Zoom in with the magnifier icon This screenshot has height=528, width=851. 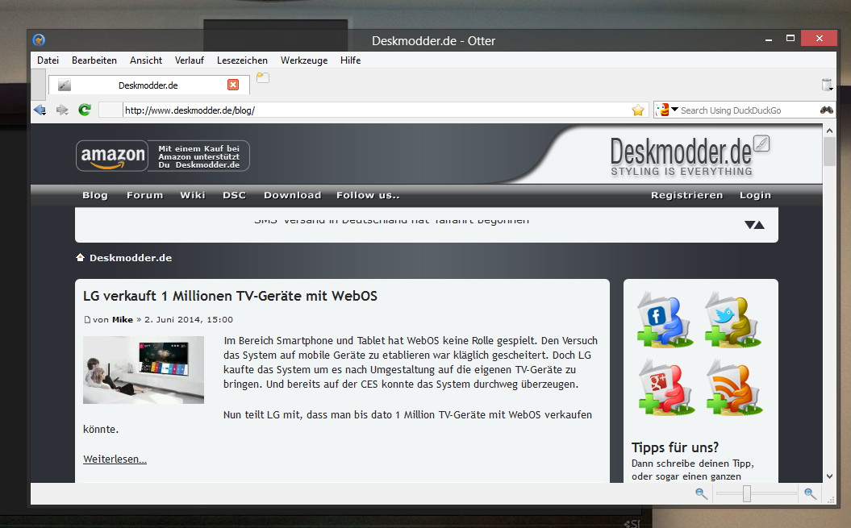click(x=811, y=493)
